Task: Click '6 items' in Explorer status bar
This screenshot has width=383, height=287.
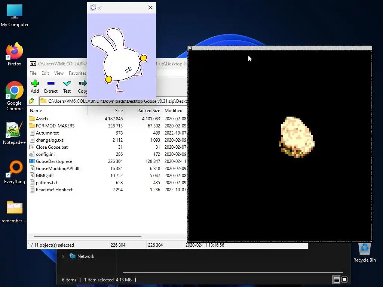Action: [69, 280]
